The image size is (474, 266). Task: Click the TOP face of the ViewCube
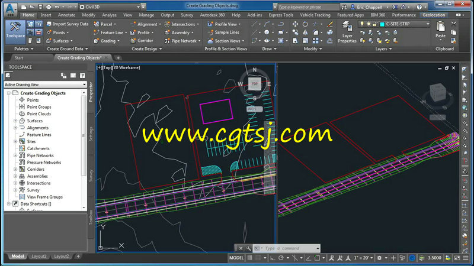tap(255, 84)
